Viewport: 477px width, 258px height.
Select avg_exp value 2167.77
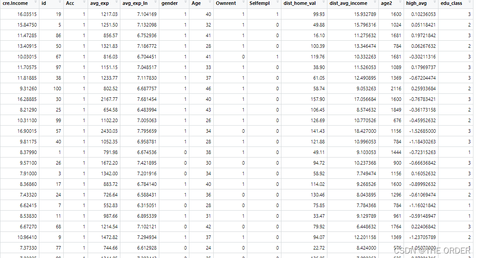pos(109,100)
